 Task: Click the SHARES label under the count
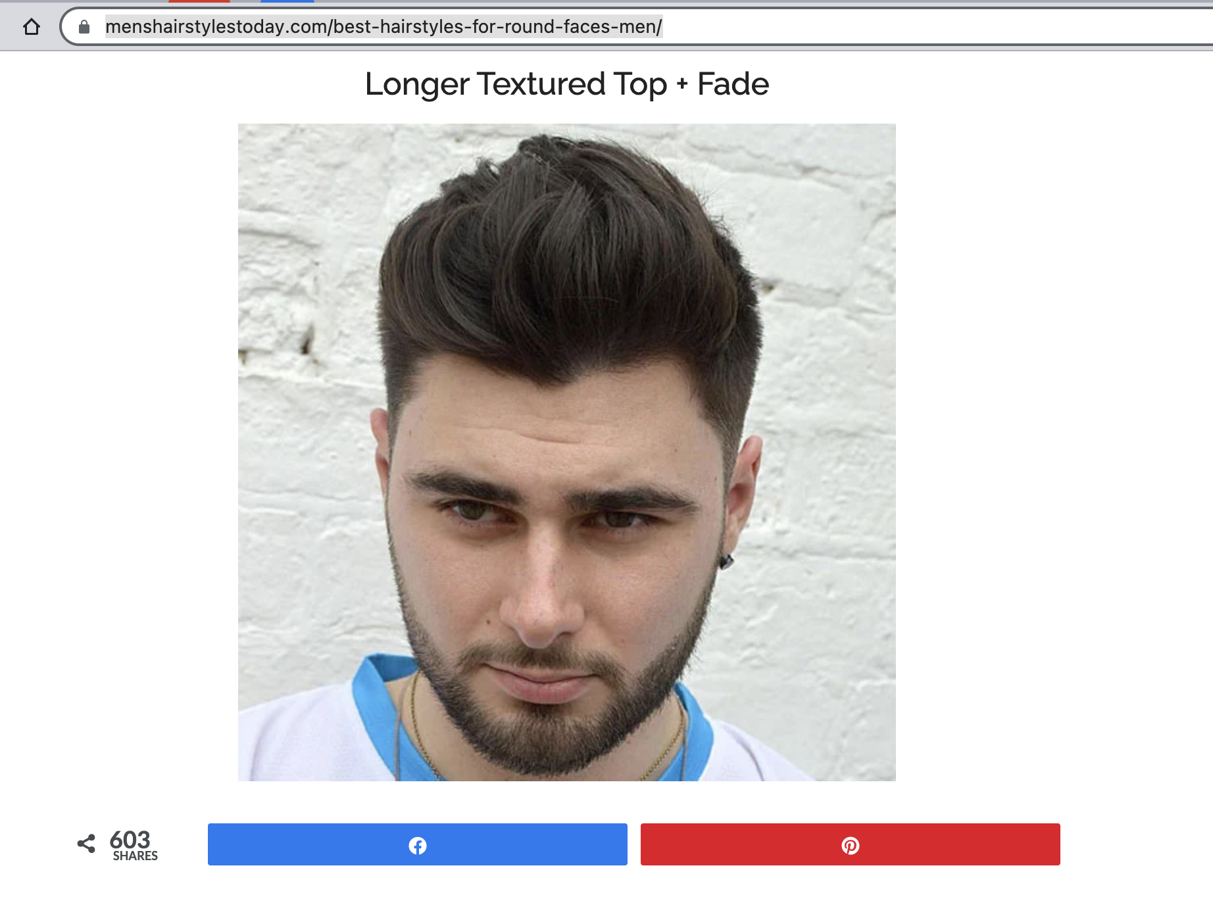click(136, 856)
